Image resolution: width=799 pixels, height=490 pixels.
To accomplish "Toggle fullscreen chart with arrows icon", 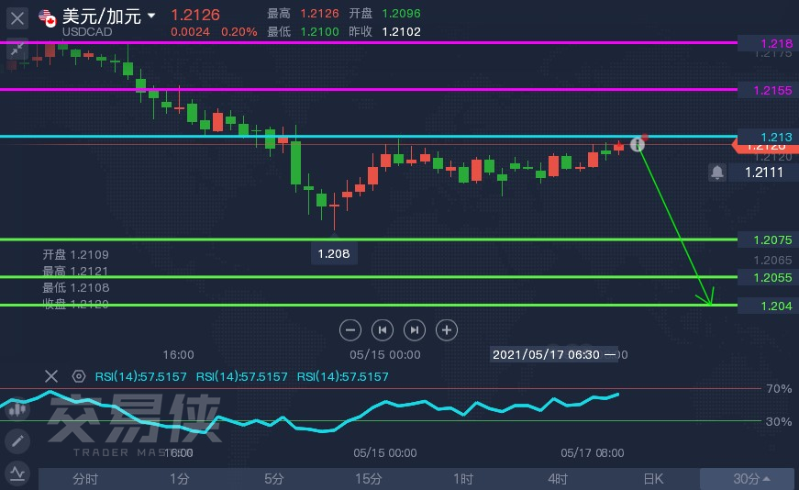I will (x=17, y=49).
